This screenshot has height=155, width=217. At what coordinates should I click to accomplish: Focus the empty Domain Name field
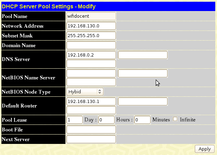(x=91, y=45)
